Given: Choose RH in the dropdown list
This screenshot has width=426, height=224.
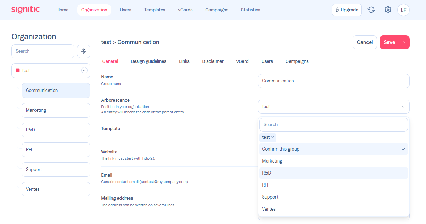Looking at the screenshot, I should pos(334,185).
